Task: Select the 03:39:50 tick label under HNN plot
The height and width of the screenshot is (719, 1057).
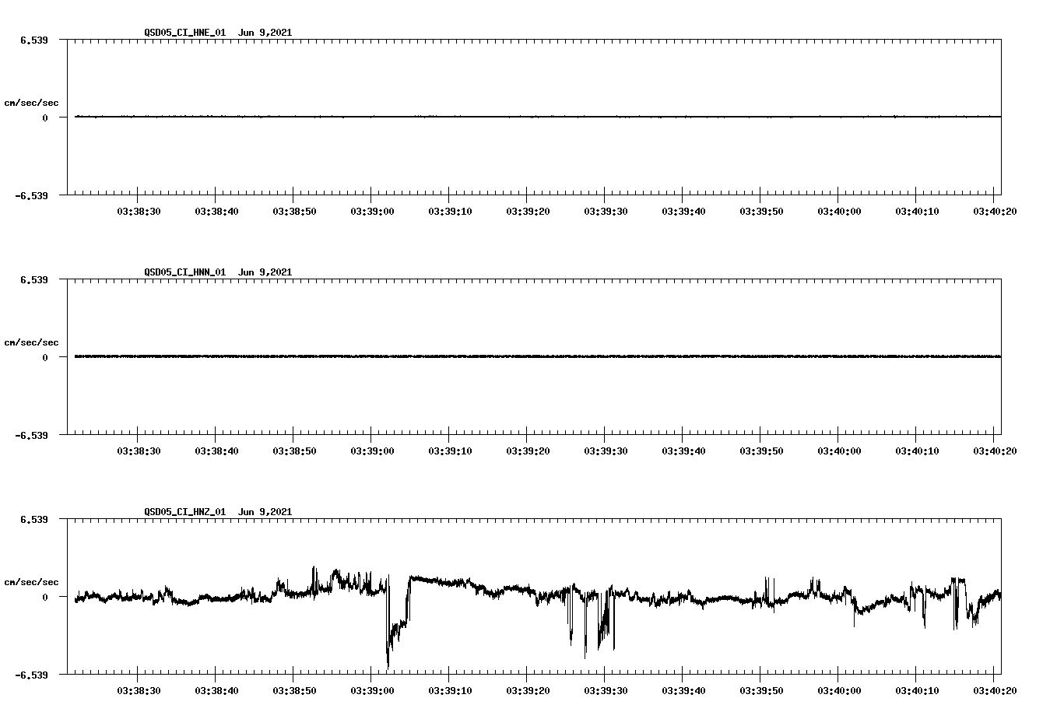Action: tap(761, 451)
